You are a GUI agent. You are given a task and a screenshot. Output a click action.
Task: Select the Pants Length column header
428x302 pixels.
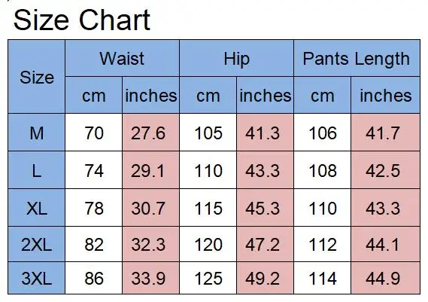click(x=357, y=58)
